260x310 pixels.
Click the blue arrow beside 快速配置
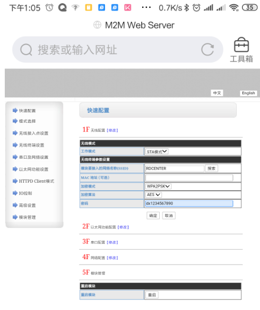tap(15, 110)
